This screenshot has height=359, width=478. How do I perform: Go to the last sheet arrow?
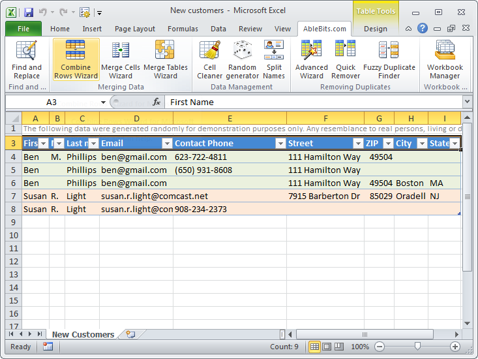(40, 334)
